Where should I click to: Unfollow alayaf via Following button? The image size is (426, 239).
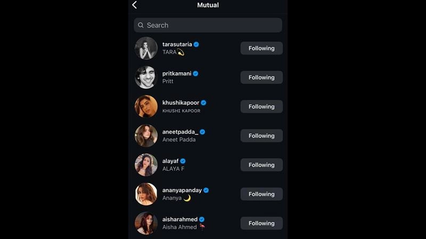(261, 165)
